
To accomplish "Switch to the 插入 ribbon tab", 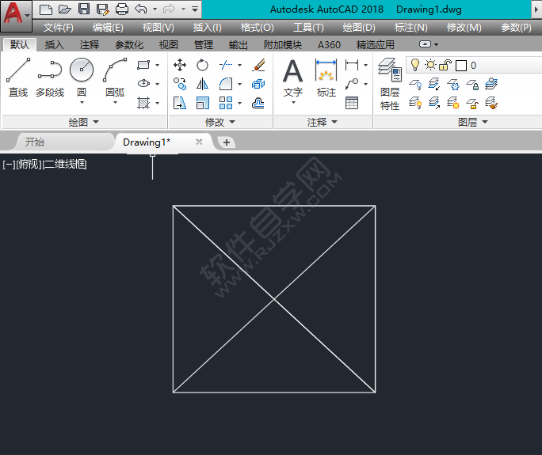I will tap(54, 45).
